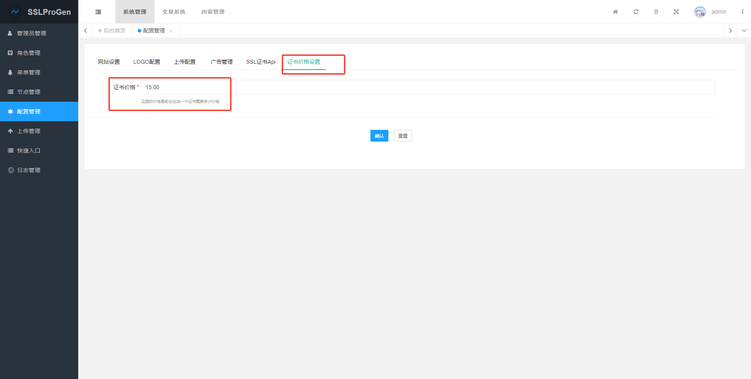Click the admin avatar image
Screen dimensions: 751x379
tap(700, 12)
